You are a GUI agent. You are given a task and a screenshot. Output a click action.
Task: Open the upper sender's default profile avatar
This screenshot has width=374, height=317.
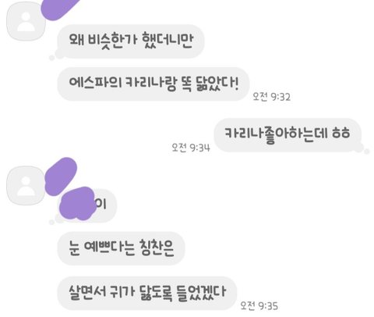(x=26, y=22)
